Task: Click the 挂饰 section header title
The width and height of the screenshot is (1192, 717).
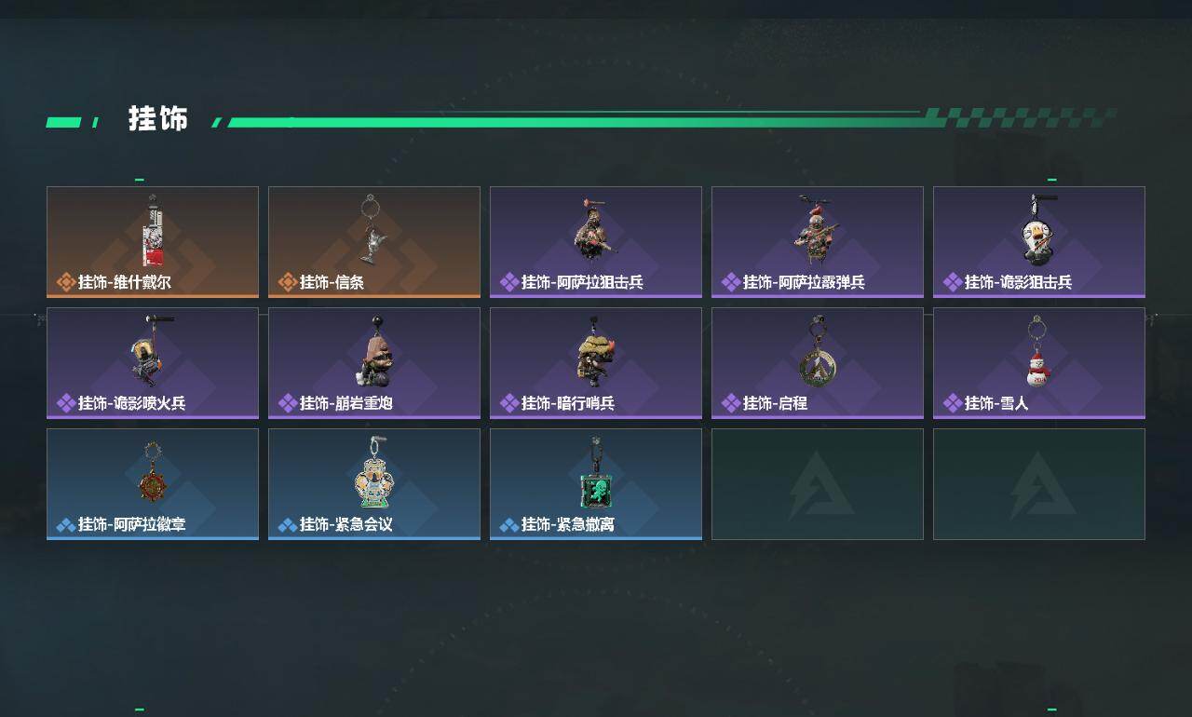Action: click(158, 119)
